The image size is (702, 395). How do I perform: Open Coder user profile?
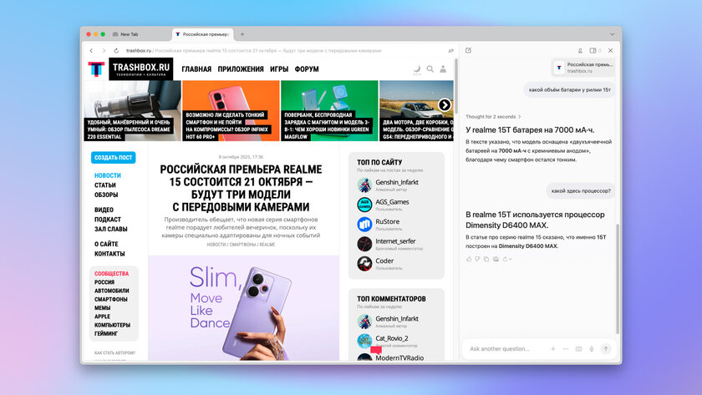[384, 261]
